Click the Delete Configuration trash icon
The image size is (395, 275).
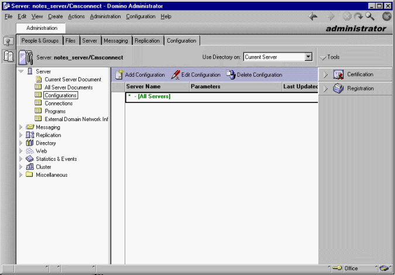tap(231, 75)
